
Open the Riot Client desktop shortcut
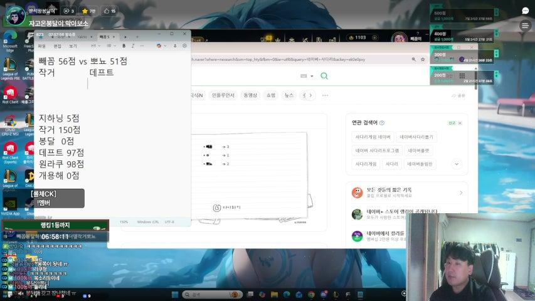(10, 95)
